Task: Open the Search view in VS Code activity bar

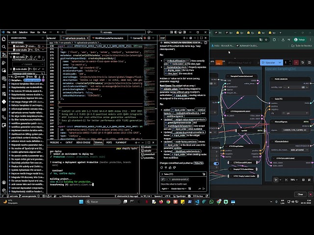Action: coord(4,47)
